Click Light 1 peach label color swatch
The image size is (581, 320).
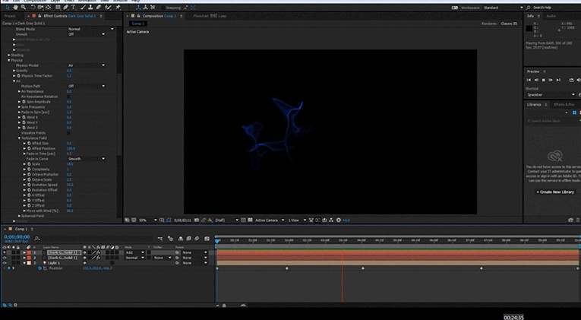29,263
